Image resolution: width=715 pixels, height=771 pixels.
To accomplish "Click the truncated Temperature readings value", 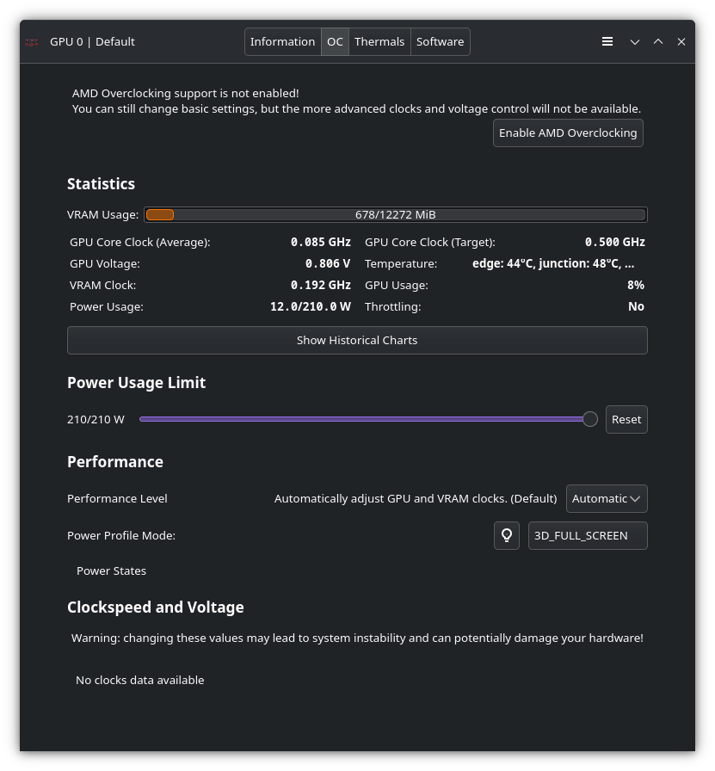I will 553,263.
